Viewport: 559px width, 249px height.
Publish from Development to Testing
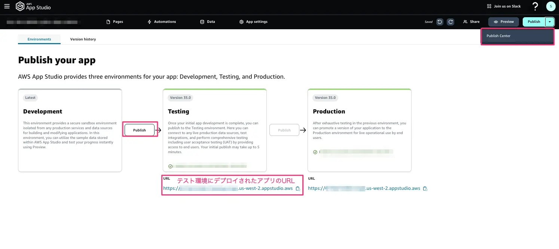pos(140,130)
